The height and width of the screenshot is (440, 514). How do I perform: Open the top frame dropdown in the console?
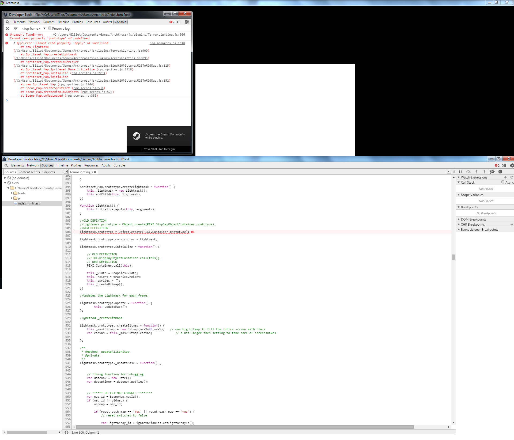click(34, 29)
